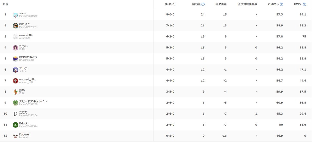
Task: Click the OMW% column header text
Action: point(274,4)
